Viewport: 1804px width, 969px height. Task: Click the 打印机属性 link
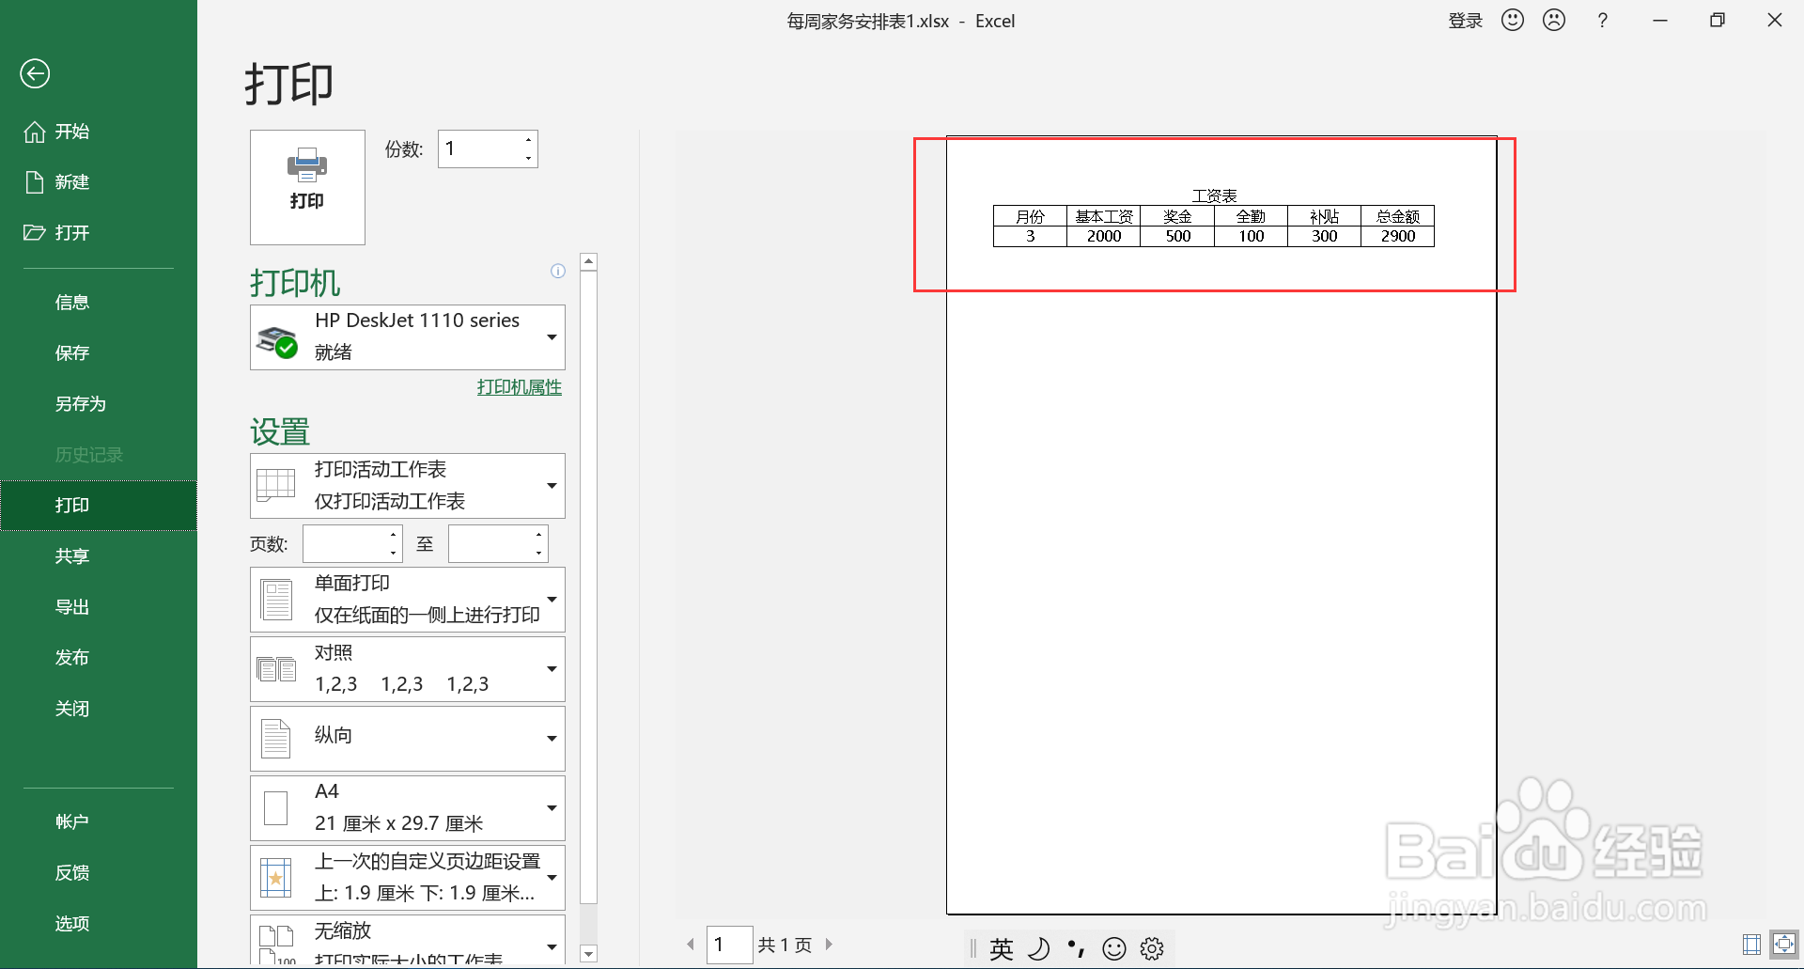(519, 387)
